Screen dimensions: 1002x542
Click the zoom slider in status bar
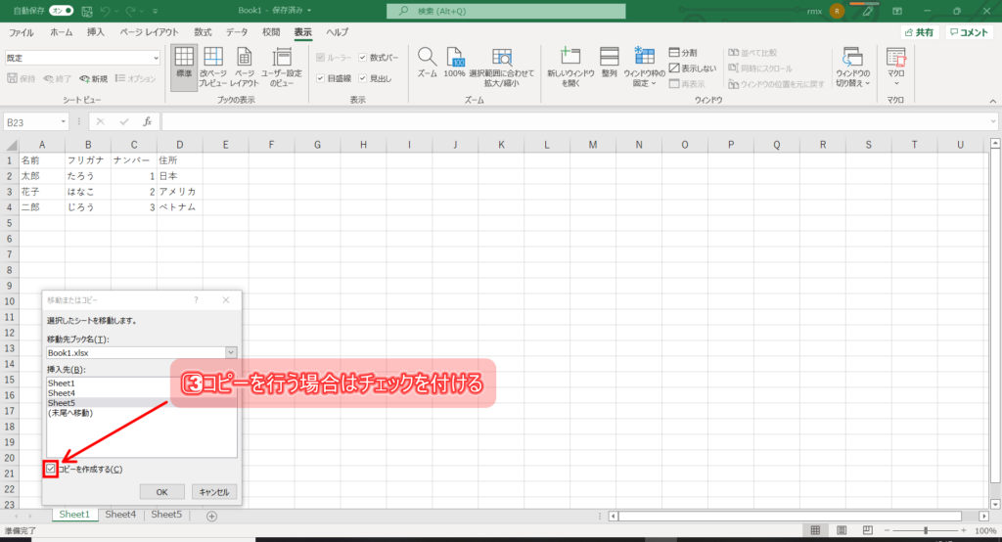[925, 530]
